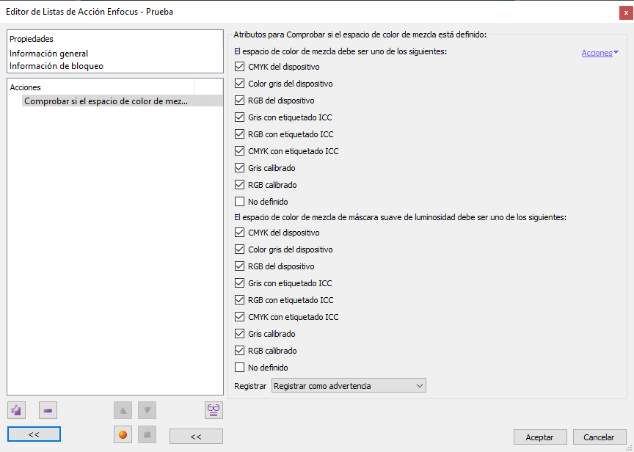634x452 pixels.
Task: Click the << button beside the stop icon
Action: (196, 437)
